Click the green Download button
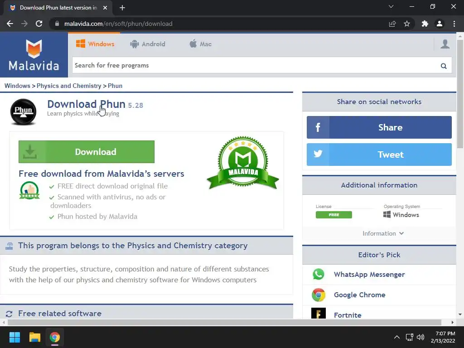Screen dimensions: 464x348 coord(87,152)
